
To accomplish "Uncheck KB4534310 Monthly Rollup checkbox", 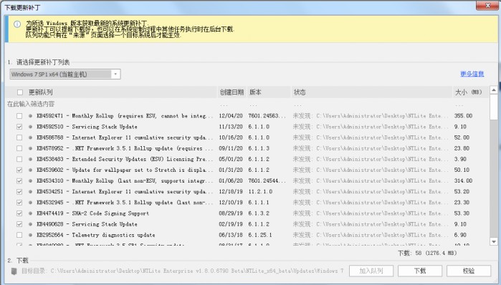I will (x=19, y=181).
